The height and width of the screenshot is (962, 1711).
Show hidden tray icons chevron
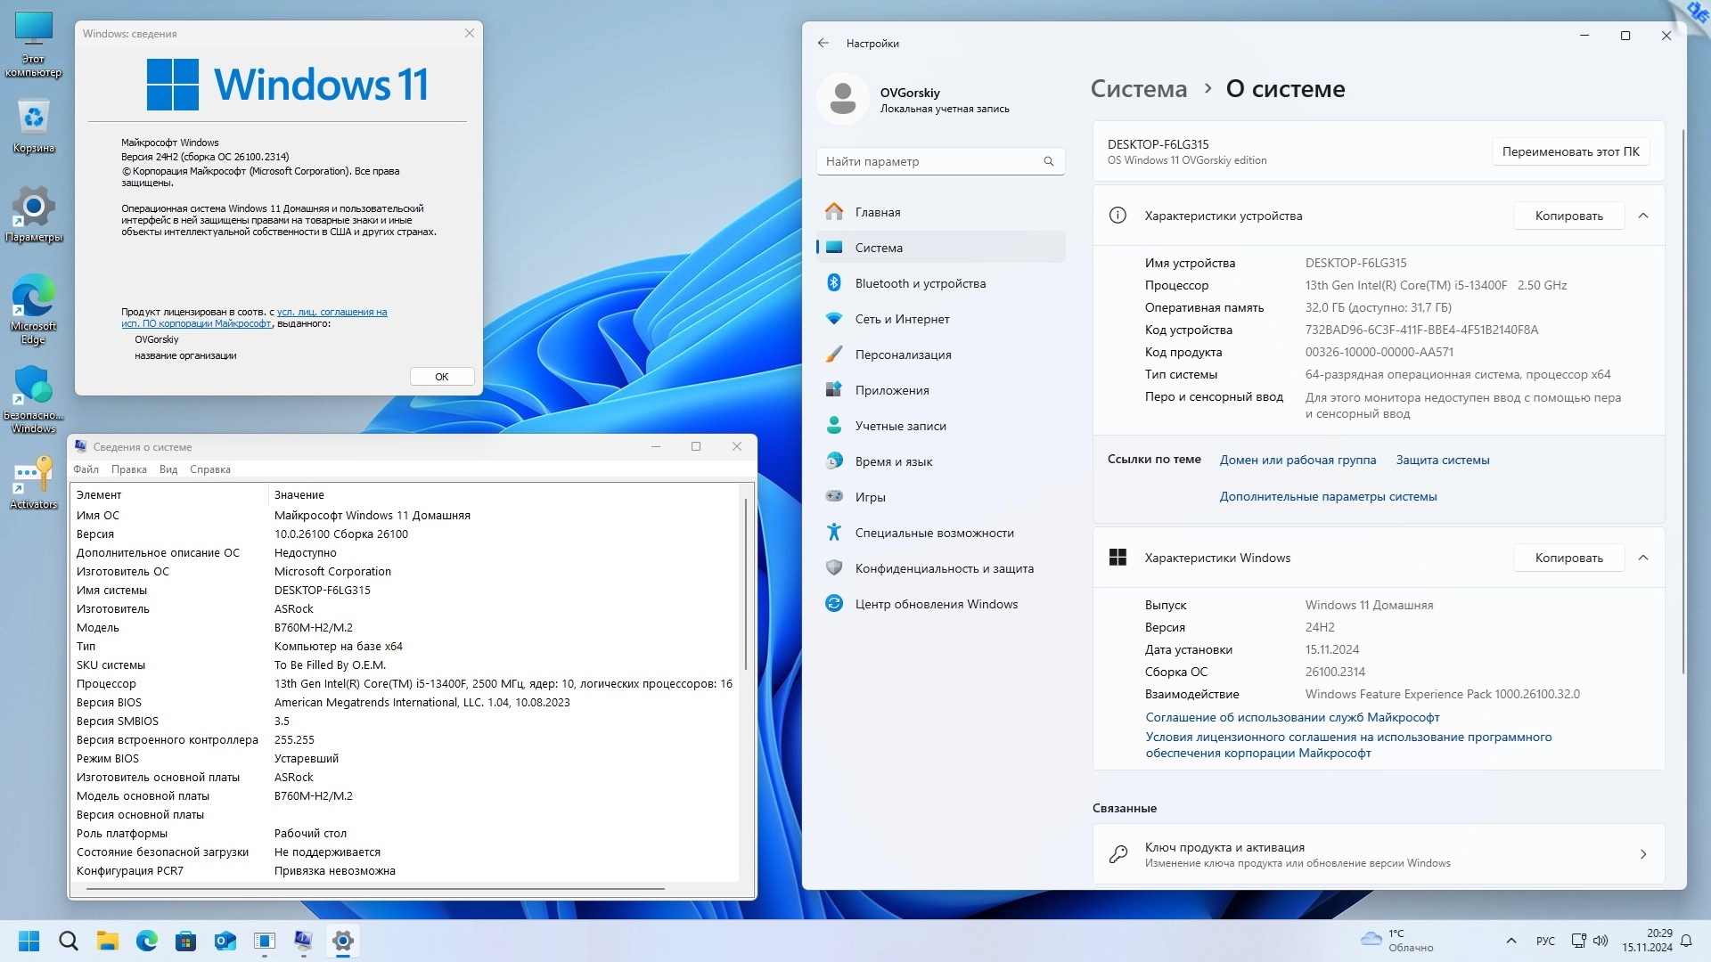(x=1510, y=941)
